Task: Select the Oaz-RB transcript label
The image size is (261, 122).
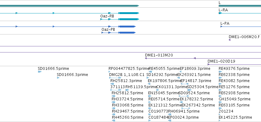Action: coord(107,16)
